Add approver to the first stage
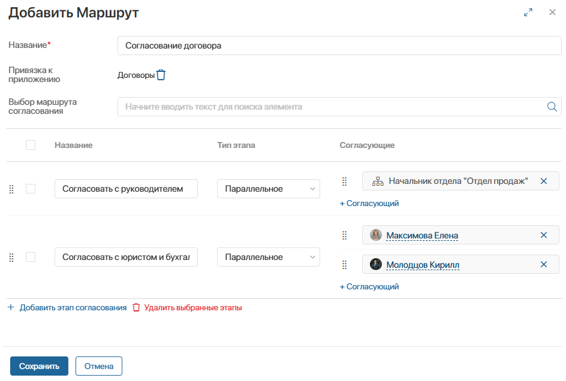Screen dimensions: 566x381 369,204
